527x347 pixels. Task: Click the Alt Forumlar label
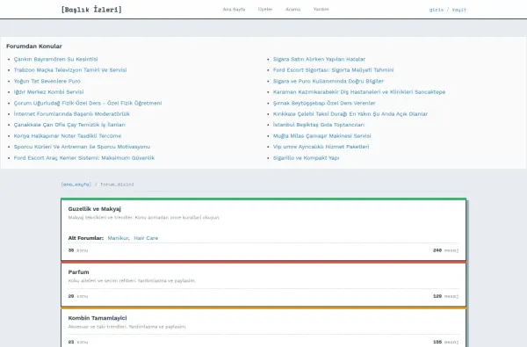86,238
